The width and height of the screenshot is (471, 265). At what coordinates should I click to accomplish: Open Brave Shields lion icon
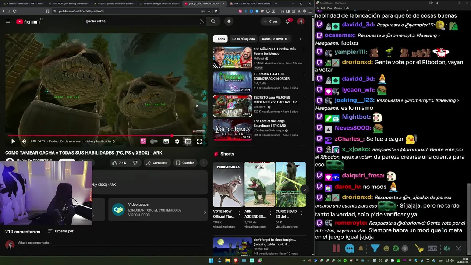point(216,11)
